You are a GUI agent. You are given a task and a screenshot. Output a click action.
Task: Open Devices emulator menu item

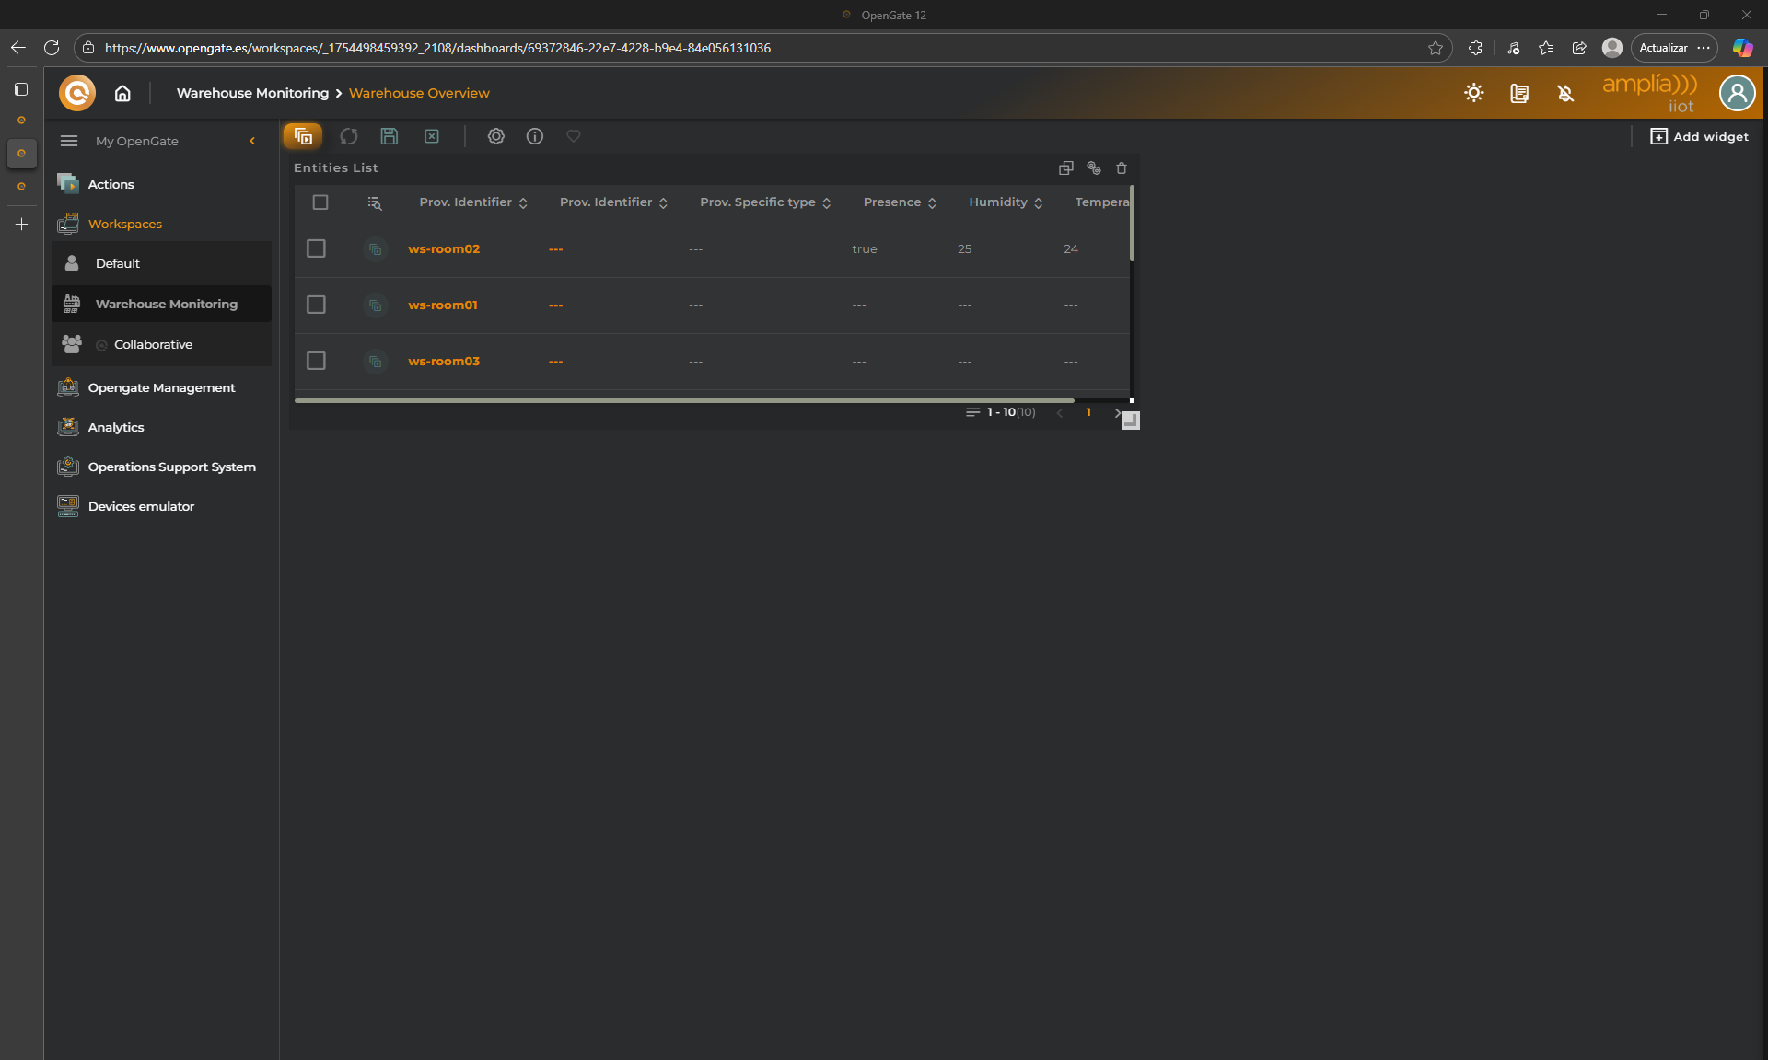tap(141, 506)
